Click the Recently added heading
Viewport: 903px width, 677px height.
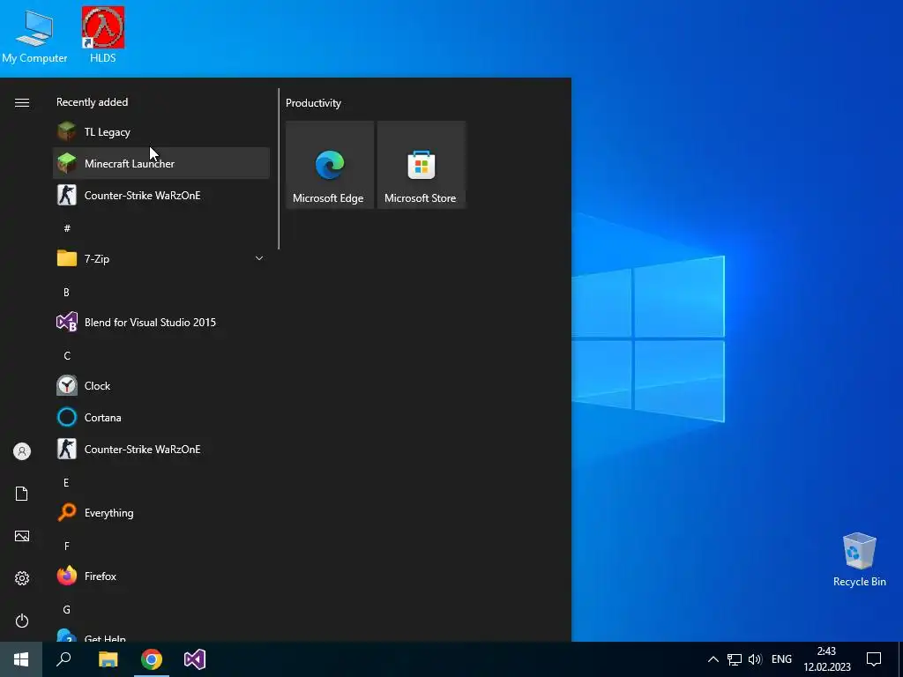(92, 102)
